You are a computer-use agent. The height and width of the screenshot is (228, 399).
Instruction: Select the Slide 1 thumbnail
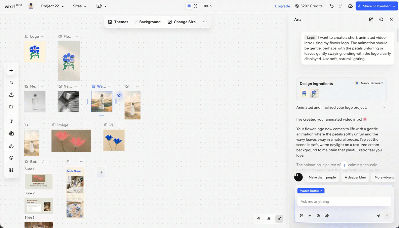(39, 181)
